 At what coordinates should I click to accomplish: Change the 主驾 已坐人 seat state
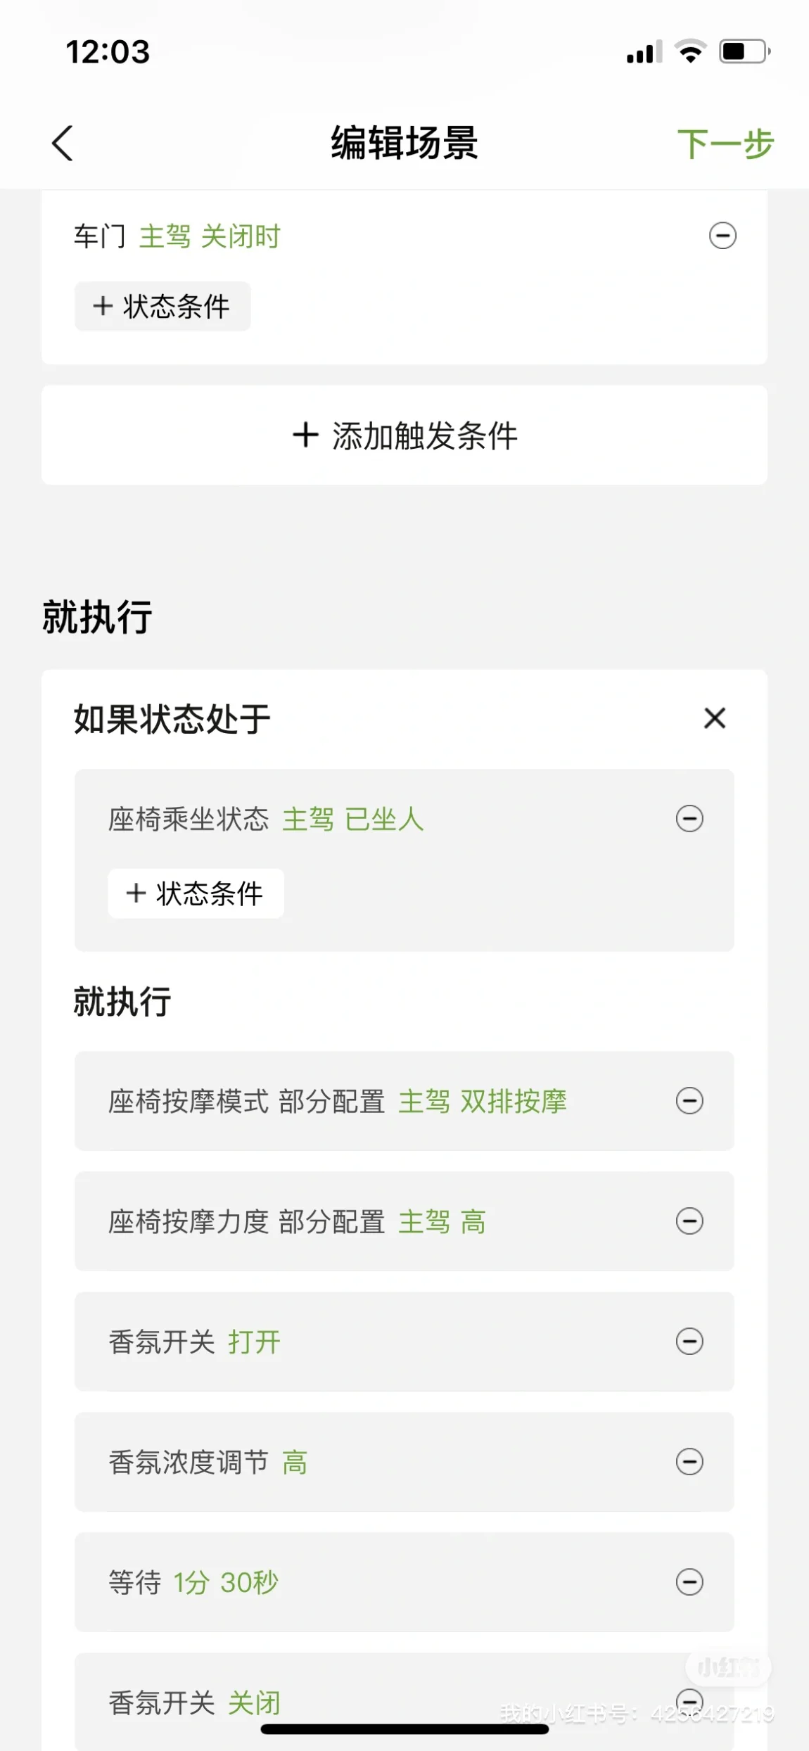(353, 820)
